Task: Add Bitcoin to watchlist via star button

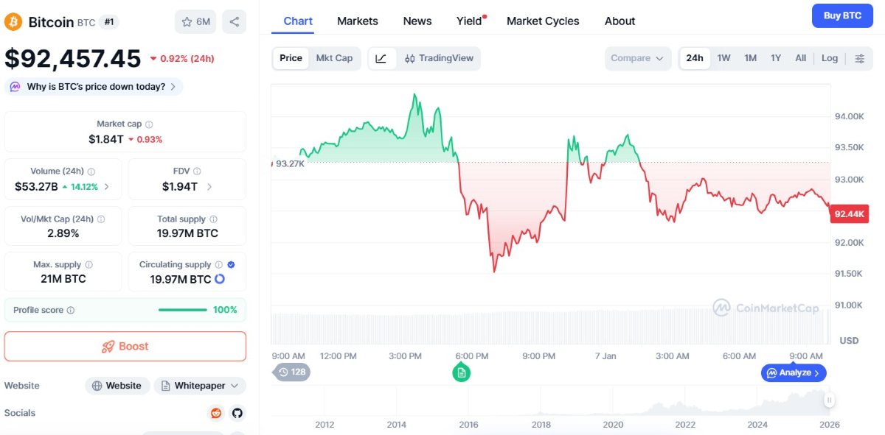Action: (x=195, y=21)
